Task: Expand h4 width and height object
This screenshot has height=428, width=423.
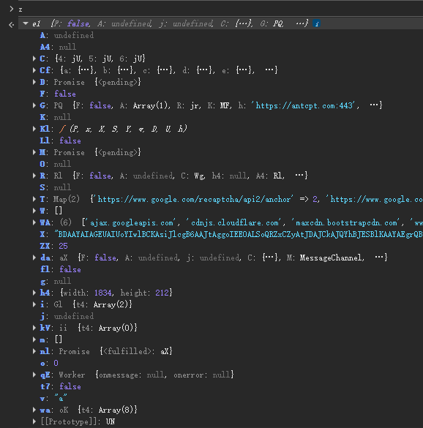Action: click(34, 293)
